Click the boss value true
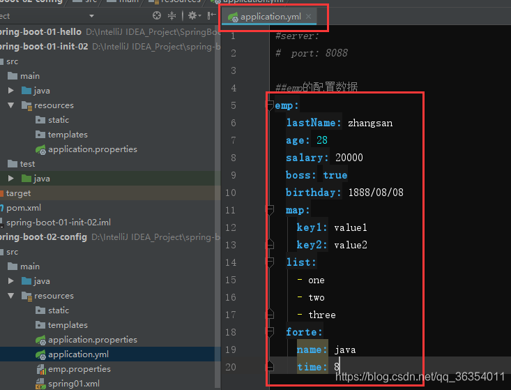Viewport: 511px width, 390px height. pyautogui.click(x=335, y=175)
